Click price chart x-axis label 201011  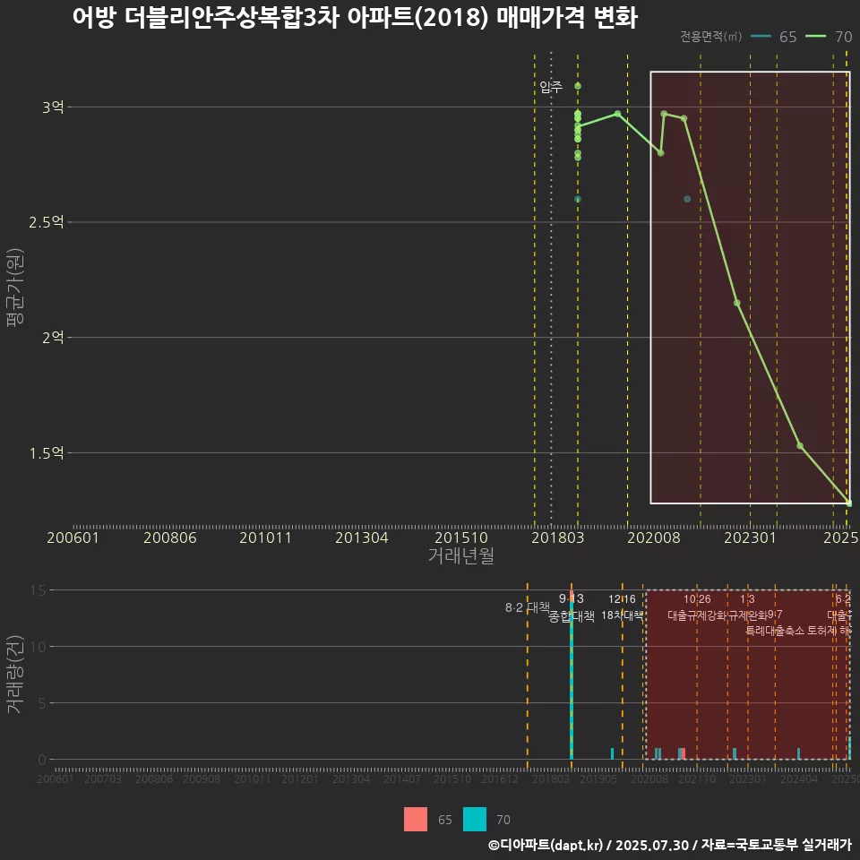click(265, 537)
